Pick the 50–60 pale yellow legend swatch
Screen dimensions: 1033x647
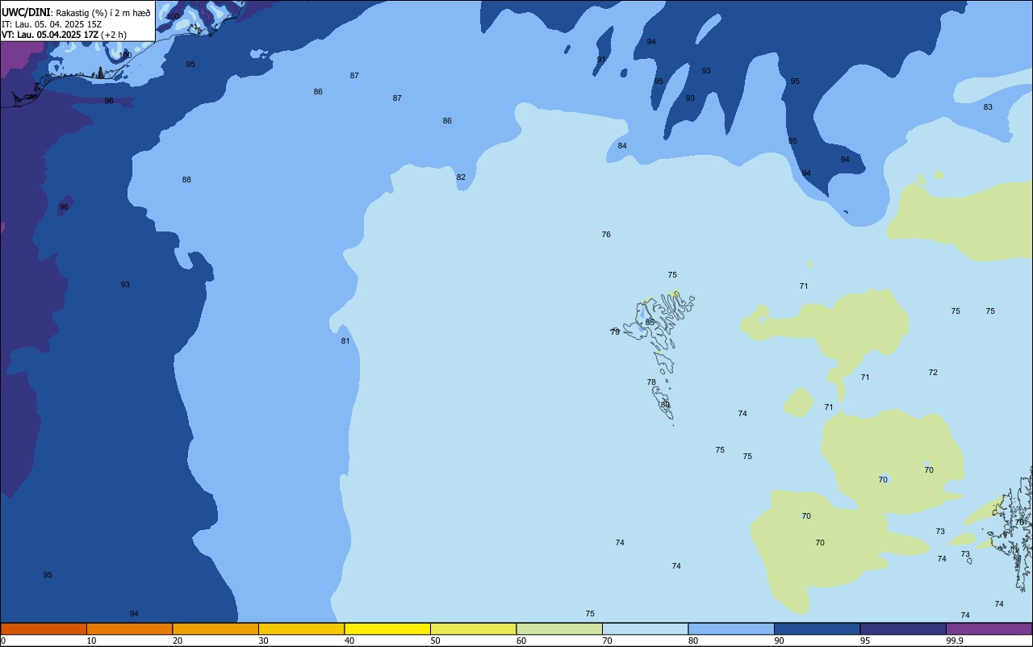474,628
